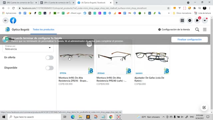The image size is (213, 120).
Task: Click the browser back arrow
Action: [3, 8]
